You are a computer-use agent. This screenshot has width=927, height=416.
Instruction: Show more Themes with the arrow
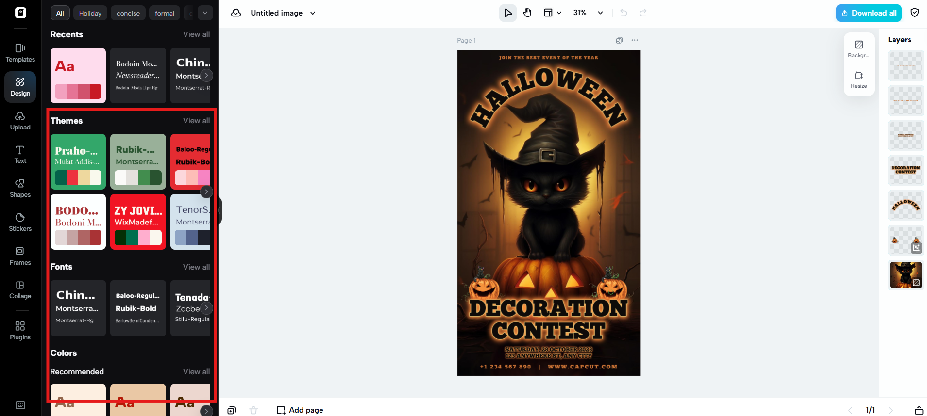tap(206, 192)
